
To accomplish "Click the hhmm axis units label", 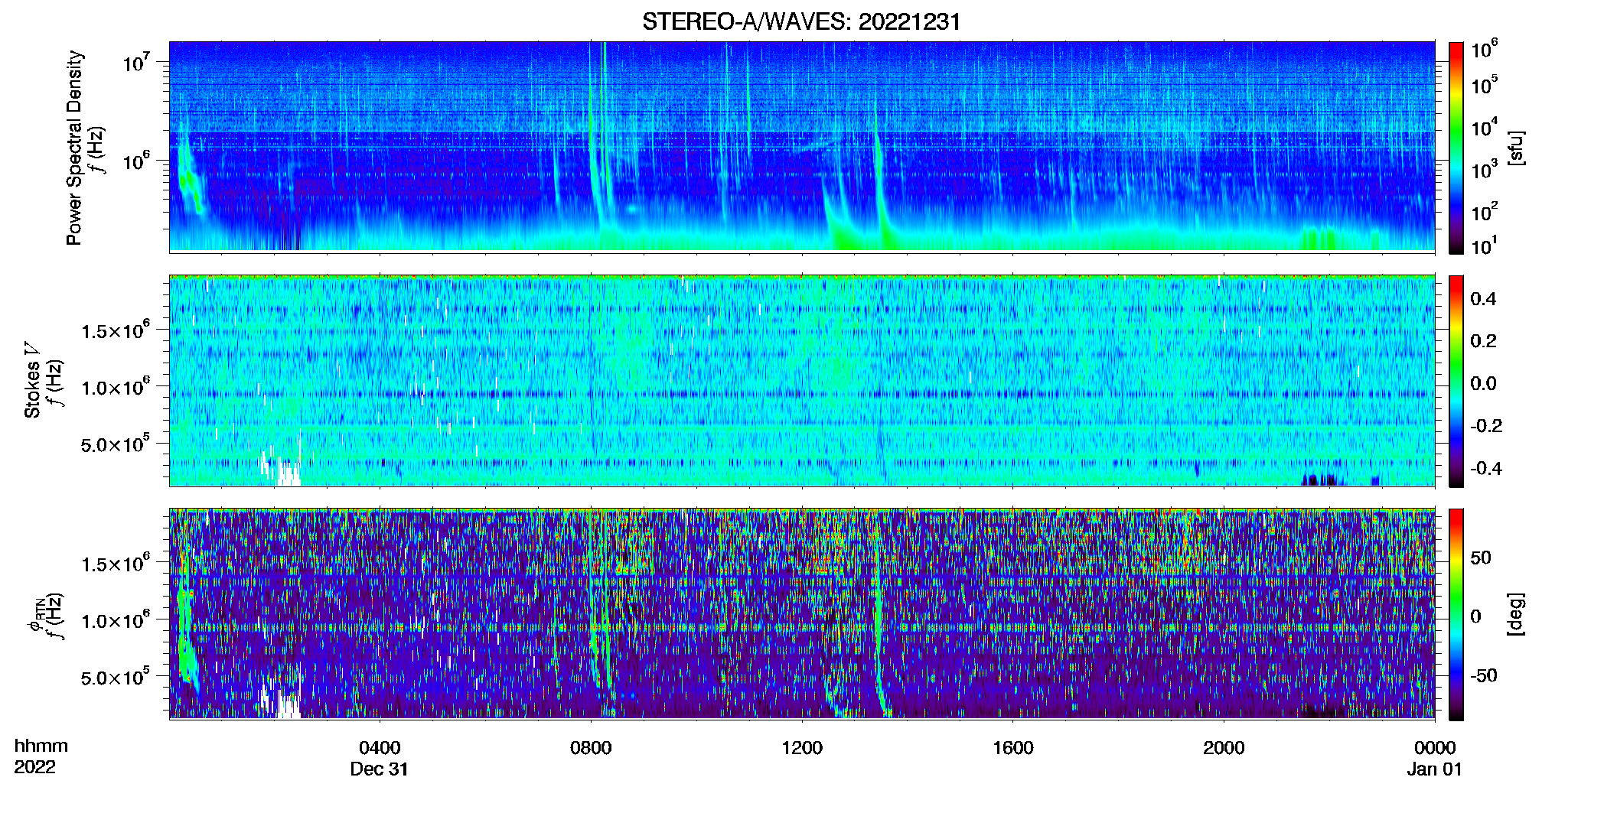I will 41,746.
